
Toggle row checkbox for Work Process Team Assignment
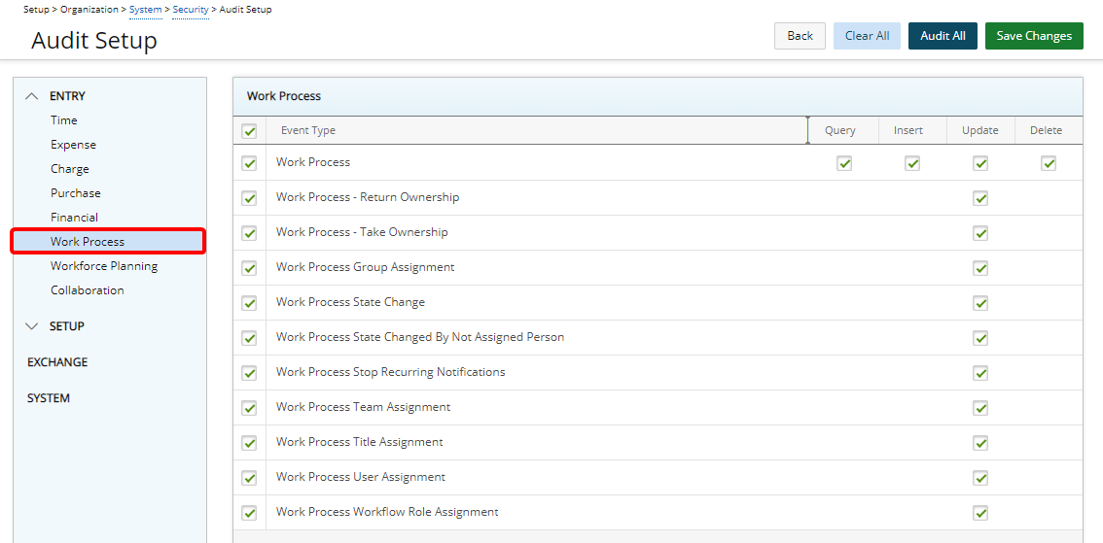pos(249,408)
